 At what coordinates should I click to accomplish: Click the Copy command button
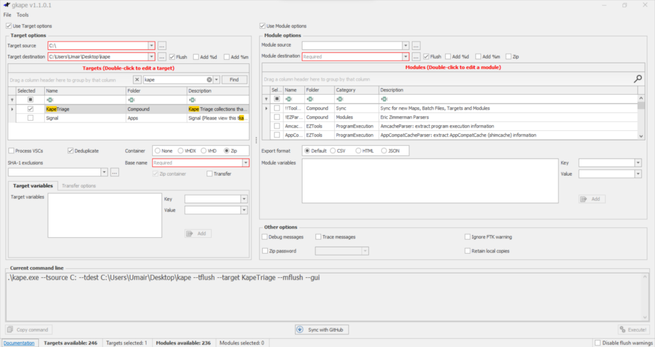pyautogui.click(x=29, y=330)
